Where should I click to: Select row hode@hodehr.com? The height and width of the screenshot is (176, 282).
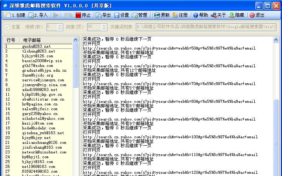(x=38, y=128)
